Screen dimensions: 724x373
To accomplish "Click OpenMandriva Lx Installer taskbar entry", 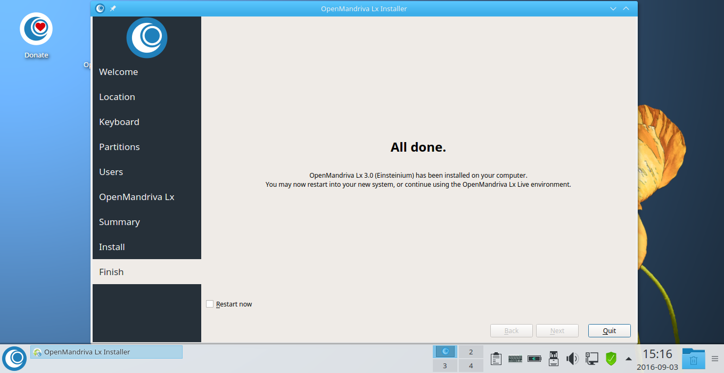I will (x=106, y=352).
